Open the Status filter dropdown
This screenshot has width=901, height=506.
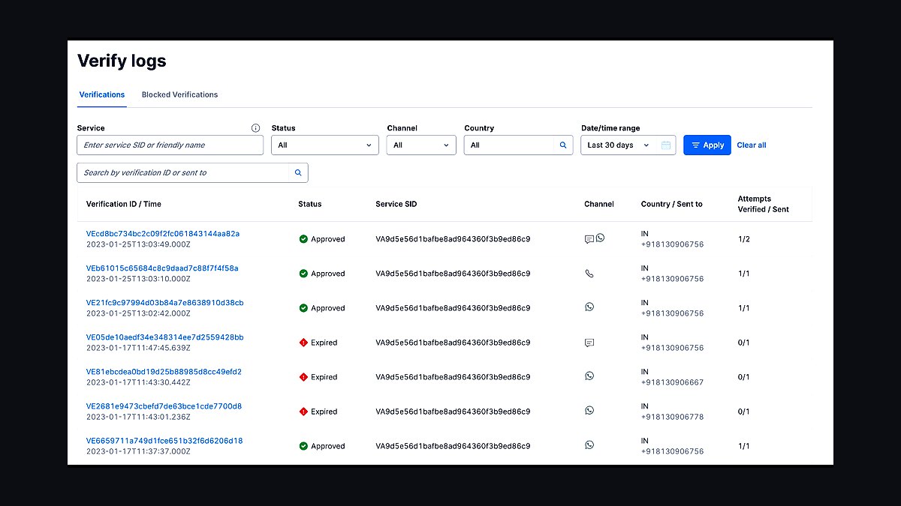coord(325,145)
